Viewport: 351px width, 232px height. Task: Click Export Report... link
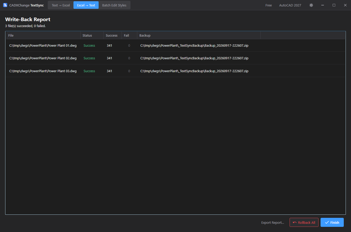[x=273, y=222]
